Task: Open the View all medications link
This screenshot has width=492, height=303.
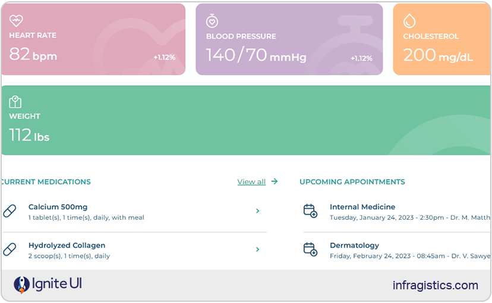Action: tap(251, 182)
